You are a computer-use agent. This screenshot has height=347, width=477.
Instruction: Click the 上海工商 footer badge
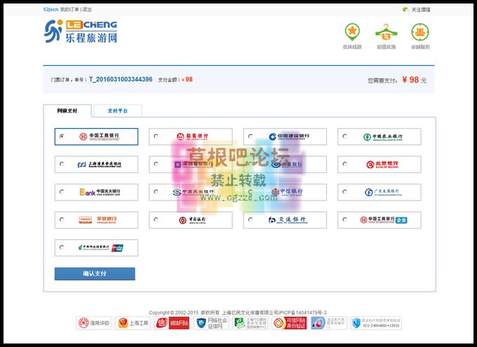(133, 323)
